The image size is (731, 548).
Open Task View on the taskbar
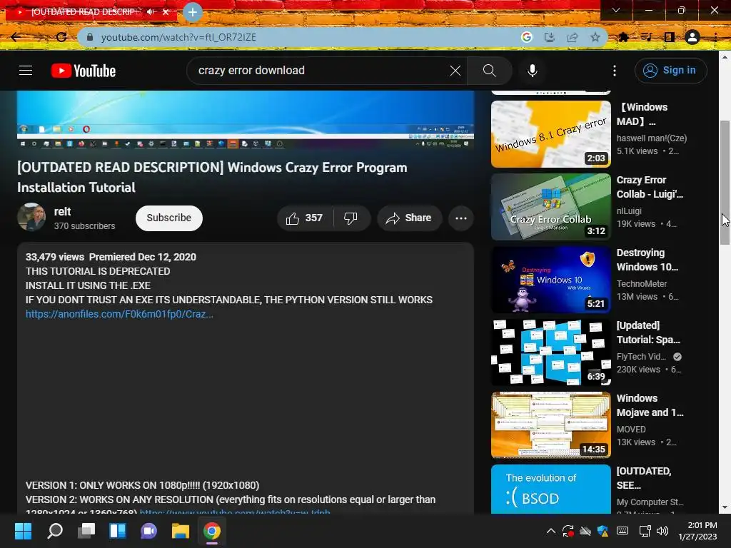[86, 531]
